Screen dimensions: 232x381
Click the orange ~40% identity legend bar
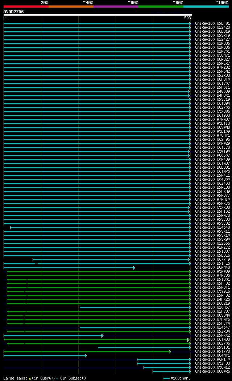71,7
